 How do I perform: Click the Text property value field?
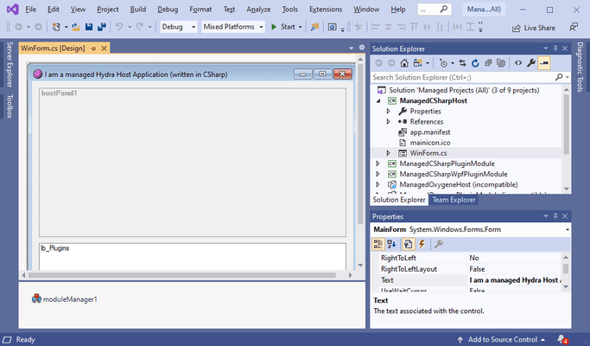pyautogui.click(x=514, y=280)
